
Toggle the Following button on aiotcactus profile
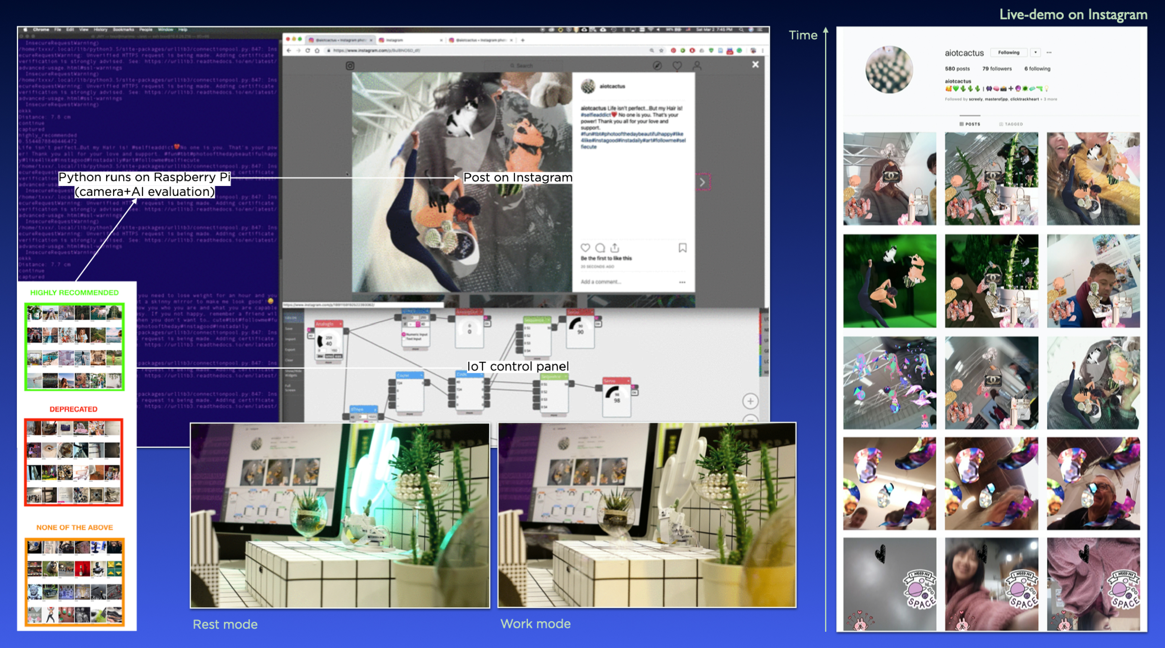click(x=1009, y=52)
